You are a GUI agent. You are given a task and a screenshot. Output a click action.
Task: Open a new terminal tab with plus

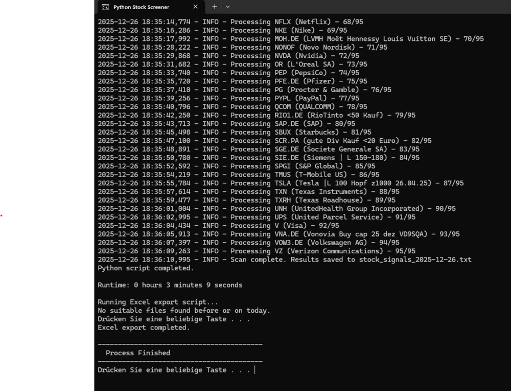coord(215,7)
